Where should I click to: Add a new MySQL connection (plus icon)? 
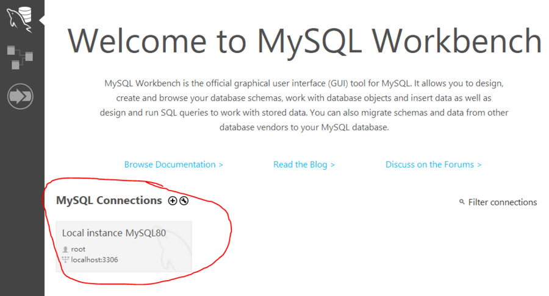tap(172, 201)
